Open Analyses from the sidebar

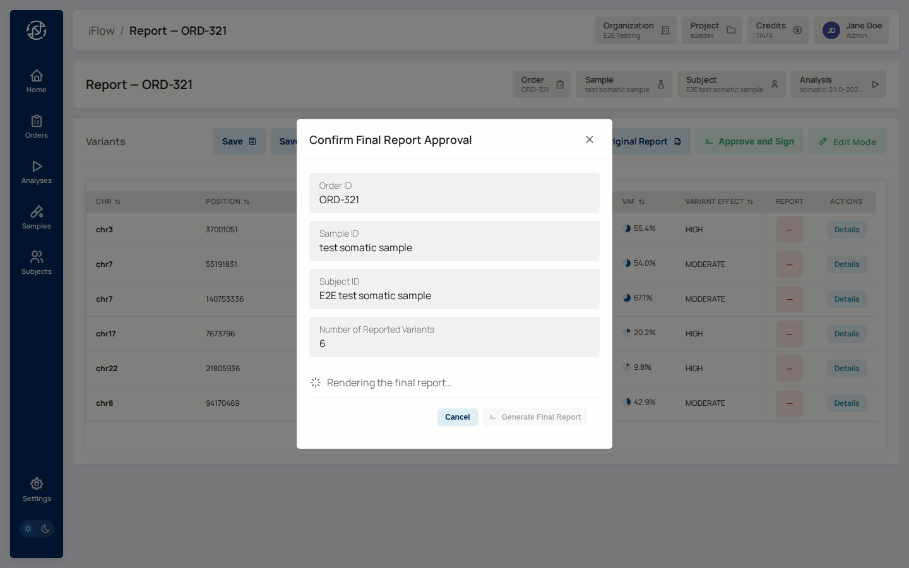tap(37, 172)
